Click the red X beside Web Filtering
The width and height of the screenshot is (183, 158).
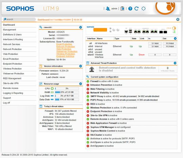pyautogui.click(x=88, y=89)
